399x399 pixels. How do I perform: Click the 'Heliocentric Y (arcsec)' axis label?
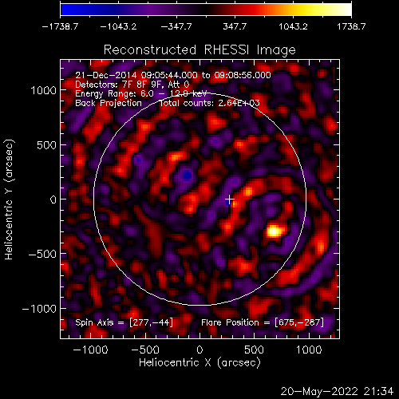(9, 199)
